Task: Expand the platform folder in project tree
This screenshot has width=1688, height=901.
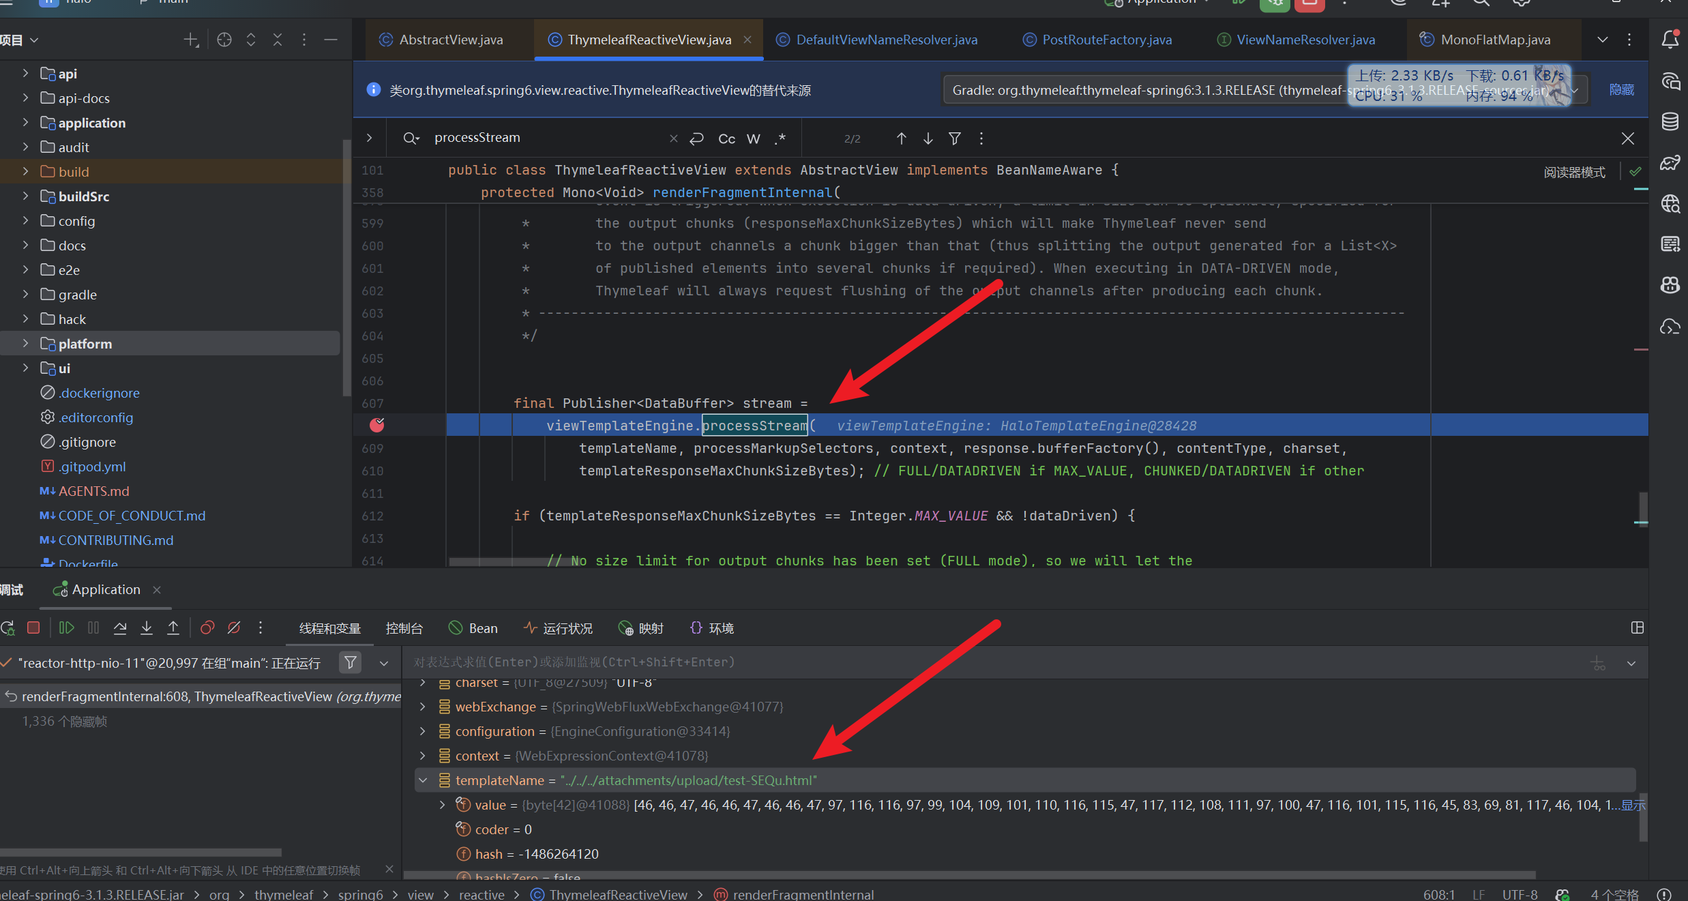Action: pyautogui.click(x=25, y=344)
